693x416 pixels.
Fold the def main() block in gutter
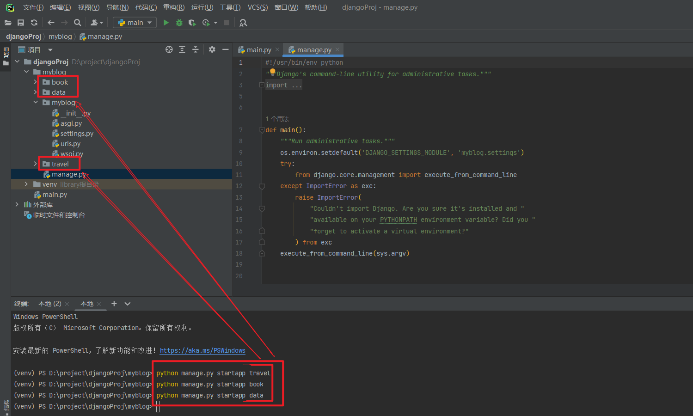pos(262,130)
